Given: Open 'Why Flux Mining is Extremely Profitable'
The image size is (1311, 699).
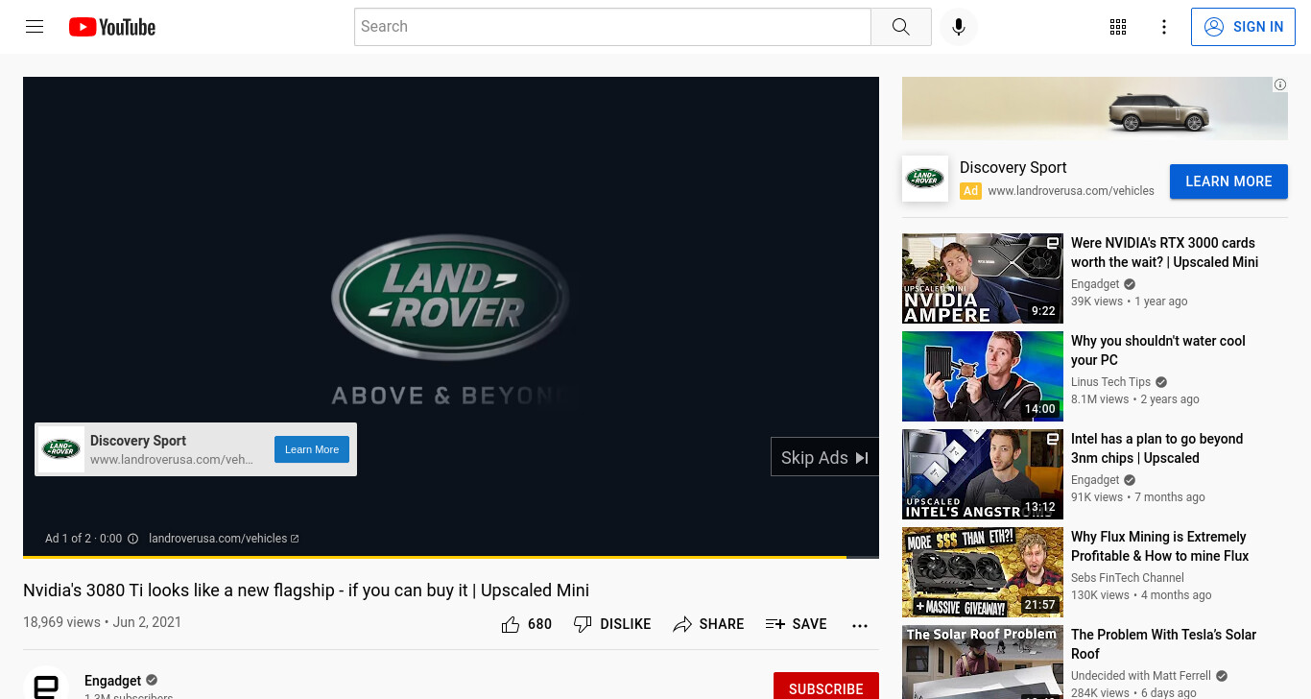Looking at the screenshot, I should point(1159,546).
